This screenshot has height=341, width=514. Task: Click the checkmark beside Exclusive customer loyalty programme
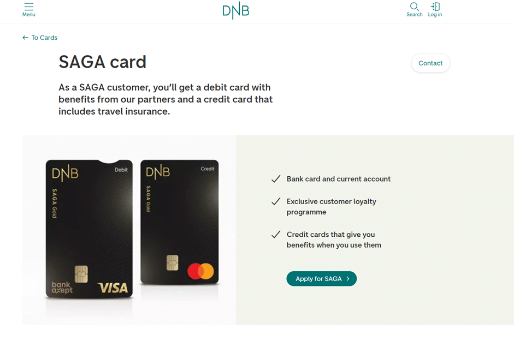pos(276,201)
